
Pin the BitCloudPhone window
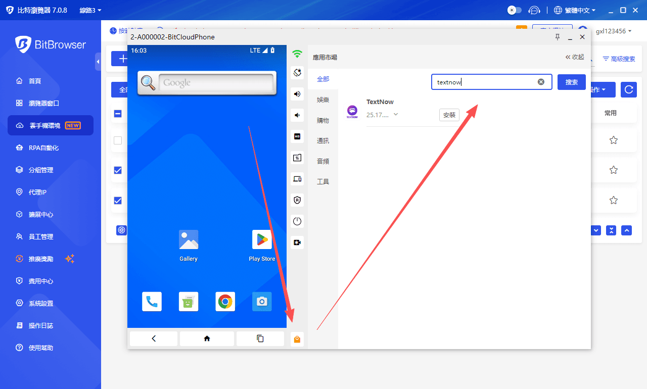pyautogui.click(x=558, y=37)
